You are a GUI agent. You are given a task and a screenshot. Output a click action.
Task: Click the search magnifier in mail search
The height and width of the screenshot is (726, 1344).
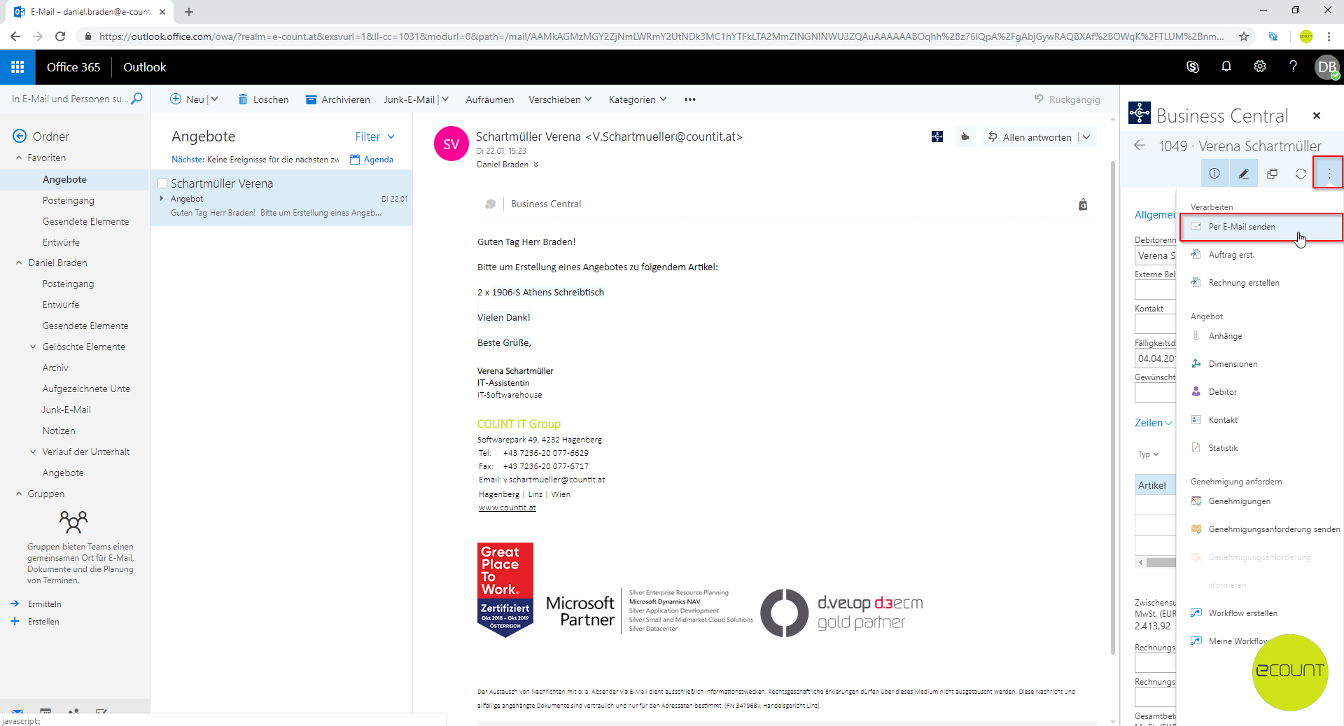[137, 99]
